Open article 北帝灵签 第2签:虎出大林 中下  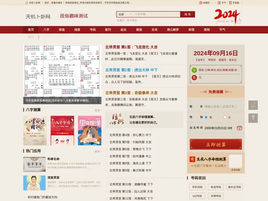coord(131,70)
